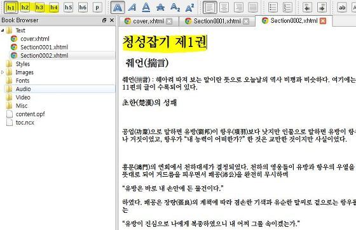The image size is (356, 230).
Task: Justify the text alignment
Action: [x=253, y=8]
